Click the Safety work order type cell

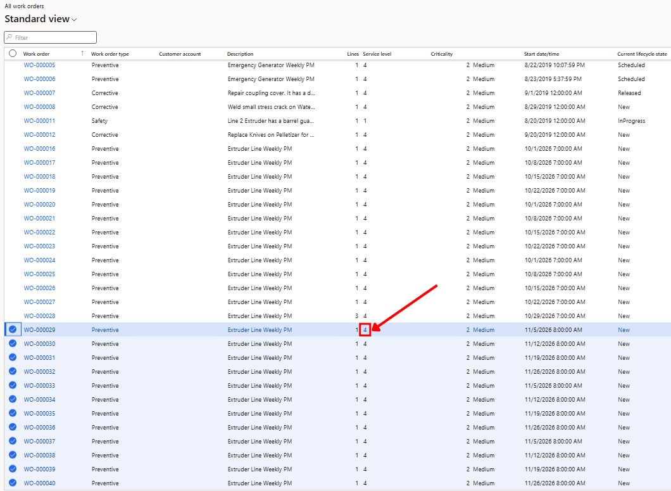click(100, 121)
